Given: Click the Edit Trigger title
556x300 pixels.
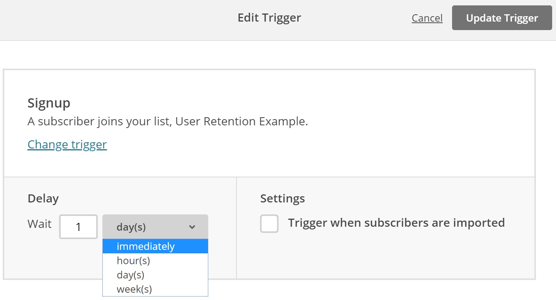Looking at the screenshot, I should click(269, 17).
